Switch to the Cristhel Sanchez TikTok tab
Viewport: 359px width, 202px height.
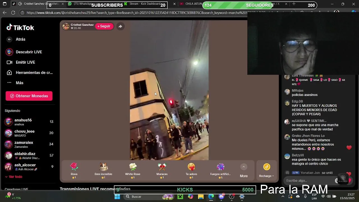pyautogui.click(x=38, y=4)
